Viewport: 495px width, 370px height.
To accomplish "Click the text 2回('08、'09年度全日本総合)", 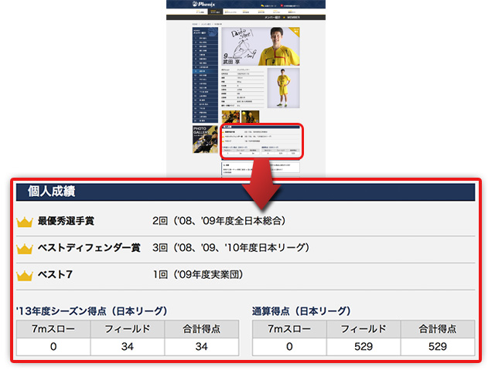I will [x=218, y=221].
